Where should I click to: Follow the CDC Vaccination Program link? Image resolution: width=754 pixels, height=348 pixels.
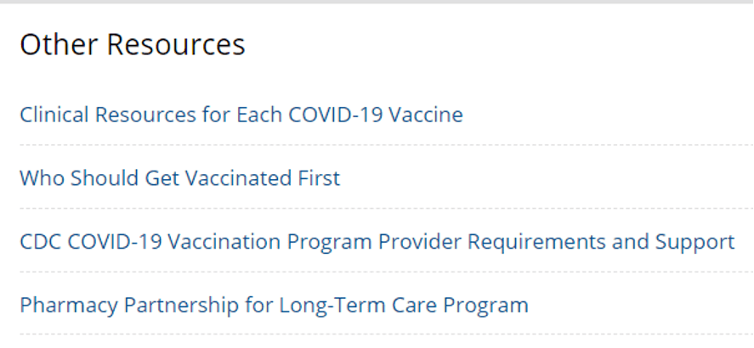click(377, 242)
